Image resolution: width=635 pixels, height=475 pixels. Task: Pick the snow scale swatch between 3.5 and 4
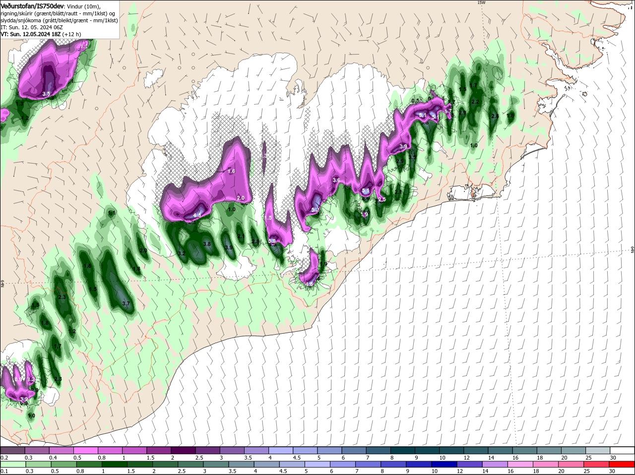[x=257, y=450]
